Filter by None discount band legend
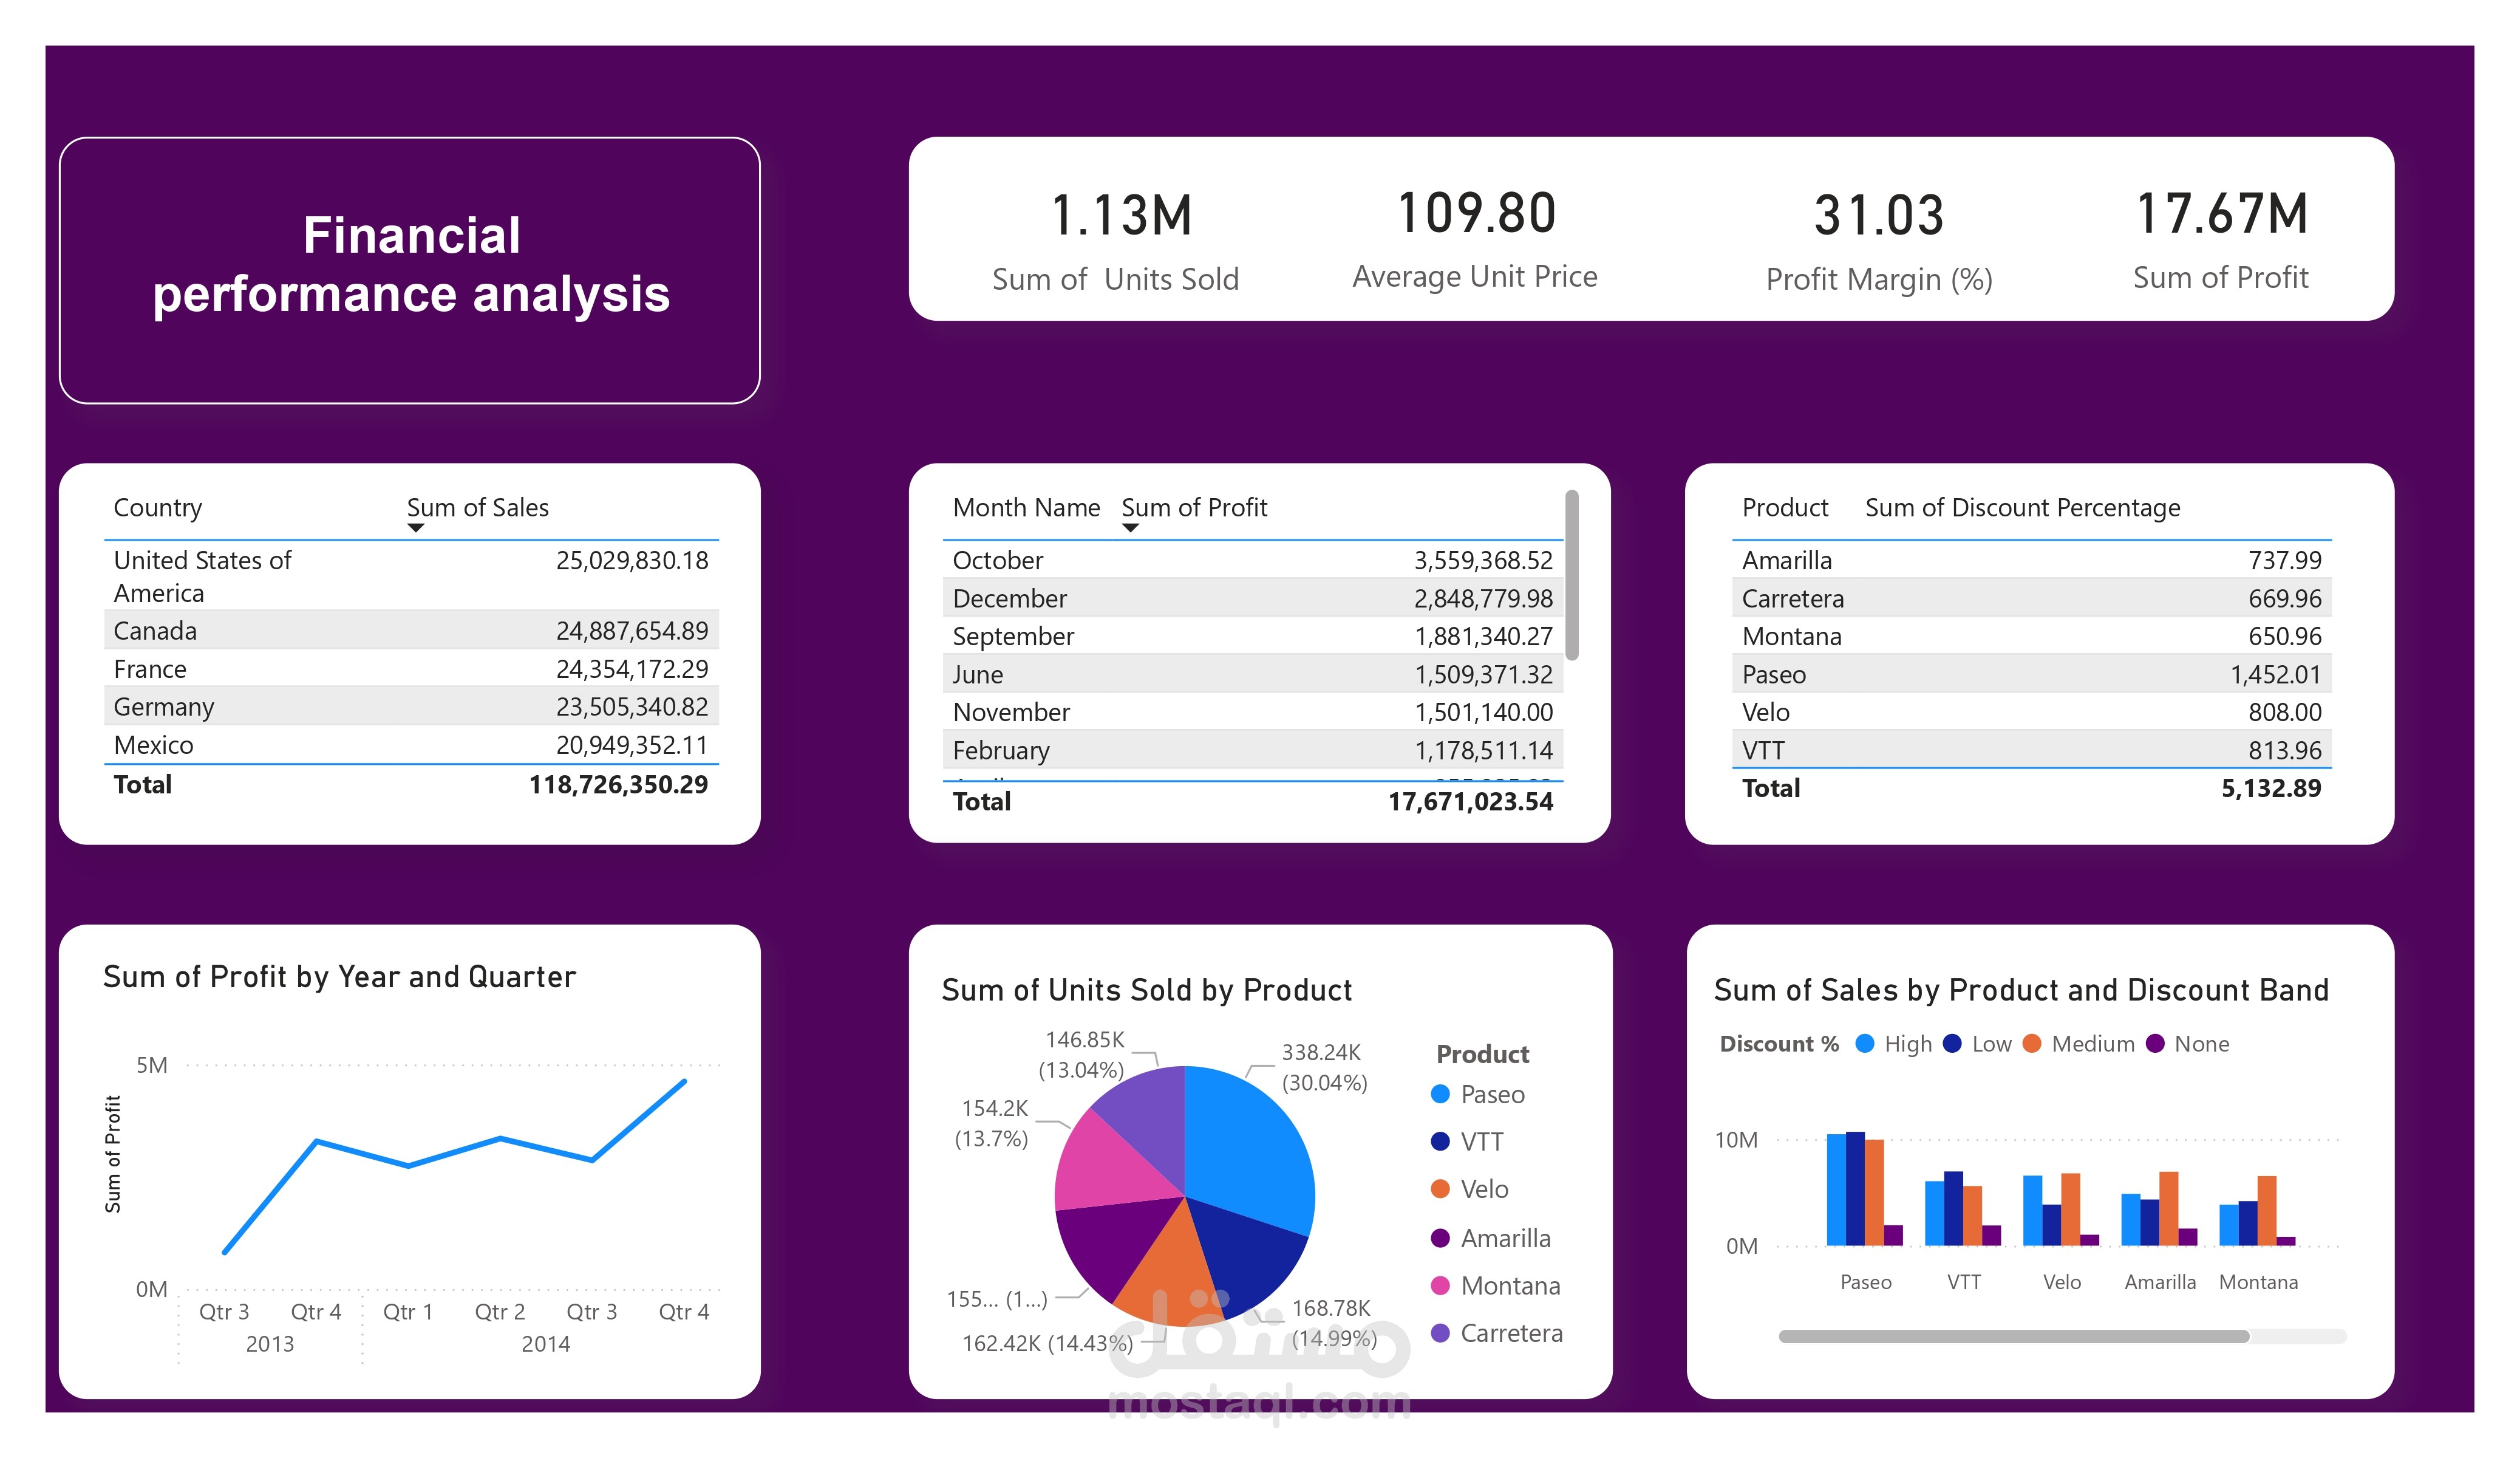Screen dimensions: 2520x1458 (2188, 1044)
